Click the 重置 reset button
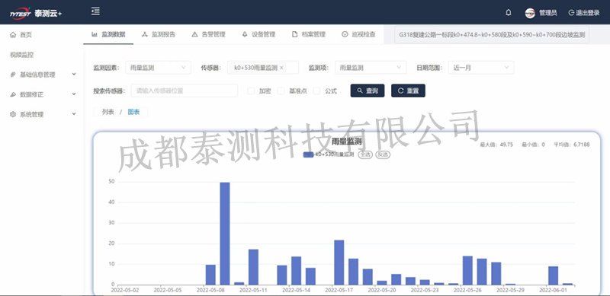610x296 pixels. click(408, 91)
